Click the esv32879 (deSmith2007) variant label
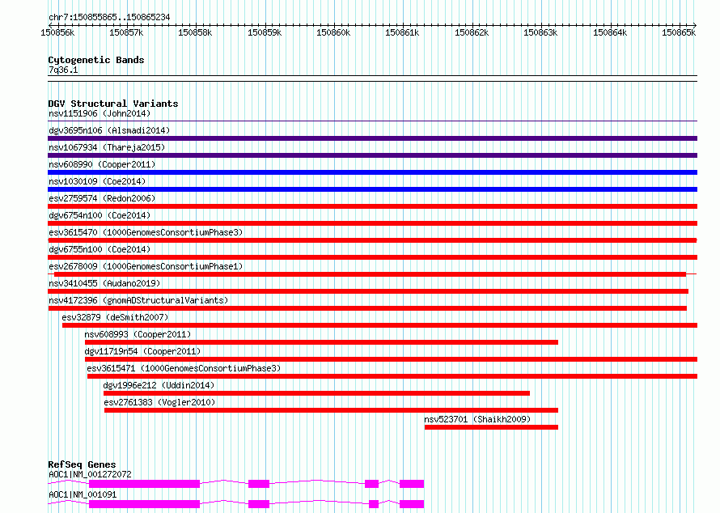The image size is (720, 513). tap(115, 317)
